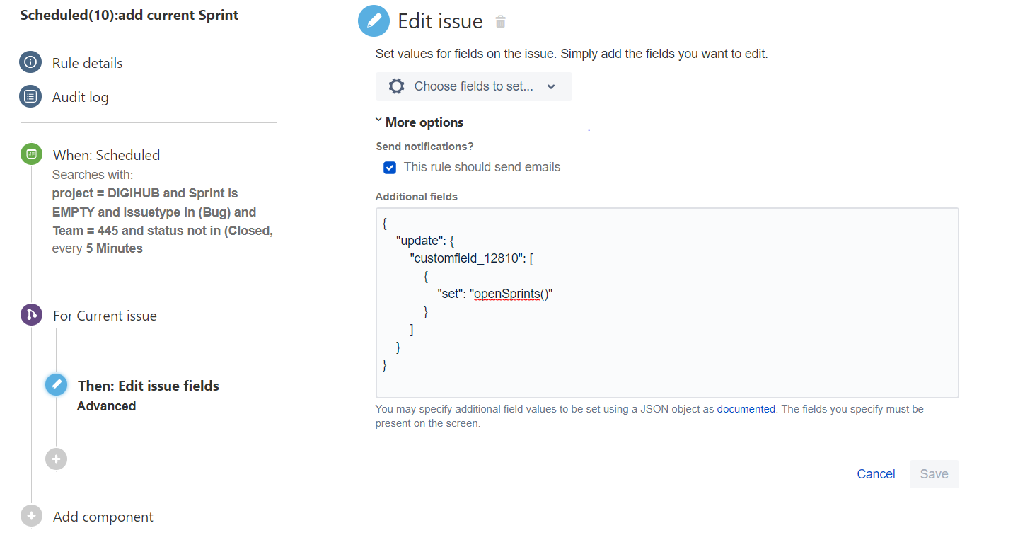This screenshot has width=1013, height=557.
Task: Click the Rule details info icon
Action: point(30,62)
